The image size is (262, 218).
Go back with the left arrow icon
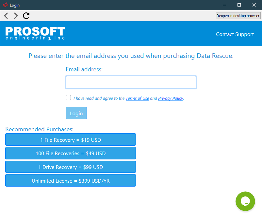pos(6,16)
